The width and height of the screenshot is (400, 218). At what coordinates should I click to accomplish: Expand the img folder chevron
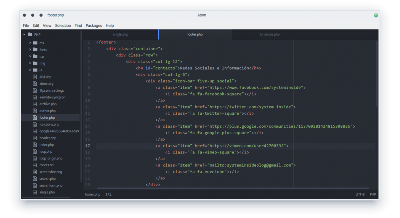(30, 63)
